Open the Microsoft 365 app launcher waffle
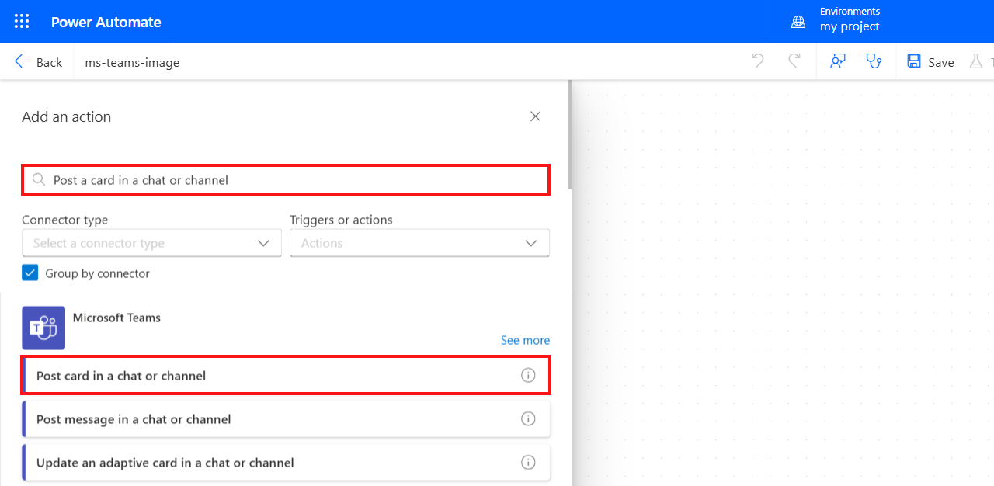This screenshot has height=486, width=994. pyautogui.click(x=21, y=21)
